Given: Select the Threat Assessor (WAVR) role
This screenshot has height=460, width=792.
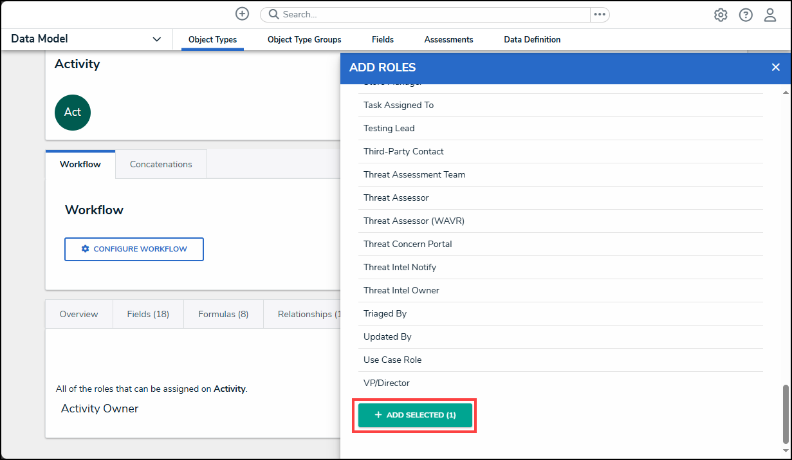Looking at the screenshot, I should pos(414,221).
